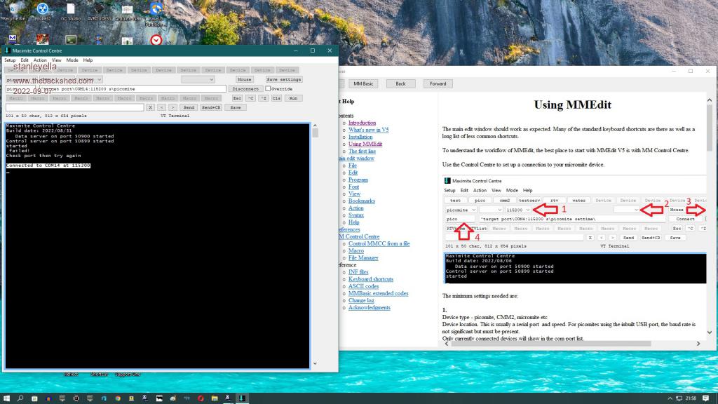Expand the empty dropdown left of Mouse button
The width and height of the screenshot is (718, 404).
198,79
